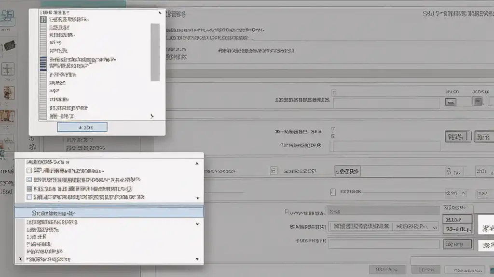Click the down arrow just below the highlighted row

pyautogui.click(x=197, y=224)
